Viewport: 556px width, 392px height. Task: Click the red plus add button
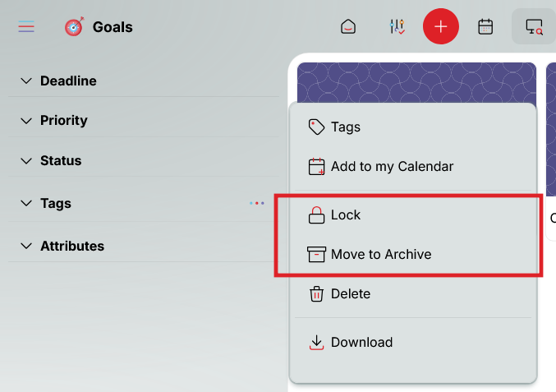point(440,27)
